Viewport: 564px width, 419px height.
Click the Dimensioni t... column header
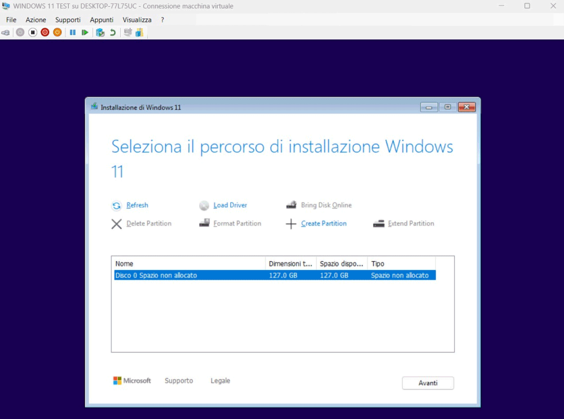(x=290, y=263)
